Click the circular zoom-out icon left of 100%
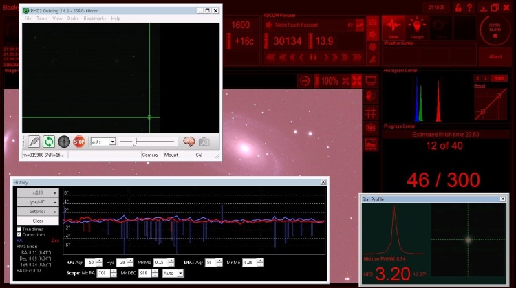This screenshot has height=288, width=516. point(305,81)
